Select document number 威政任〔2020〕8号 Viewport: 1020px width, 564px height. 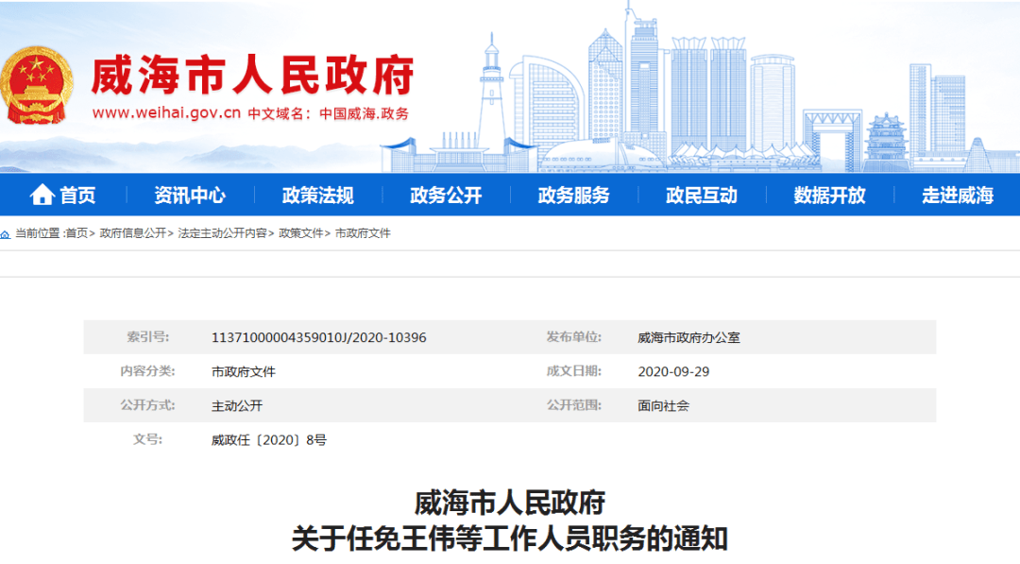click(x=268, y=439)
